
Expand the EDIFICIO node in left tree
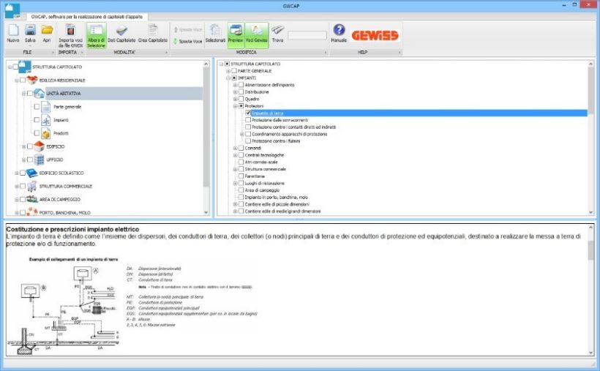click(x=23, y=146)
